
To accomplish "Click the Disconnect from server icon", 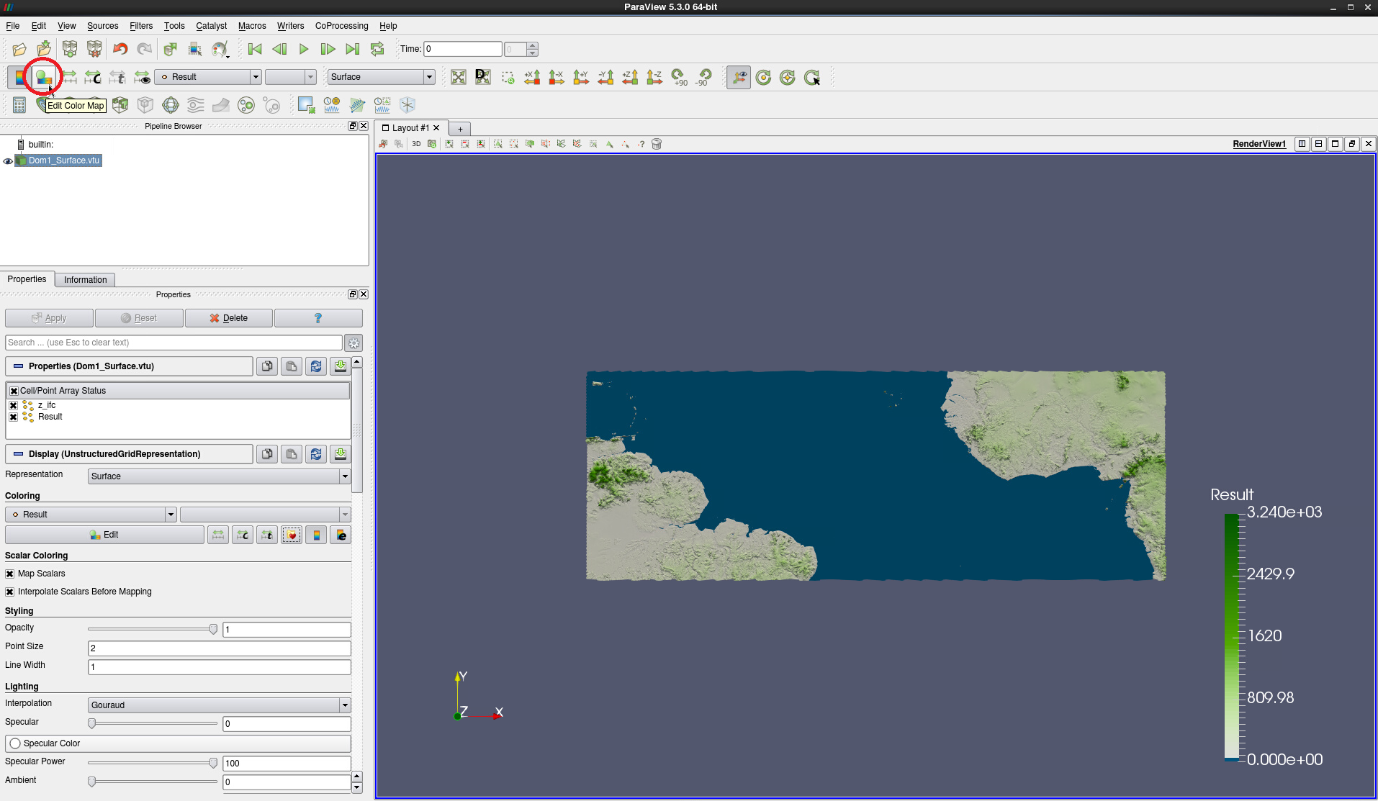I will (94, 49).
